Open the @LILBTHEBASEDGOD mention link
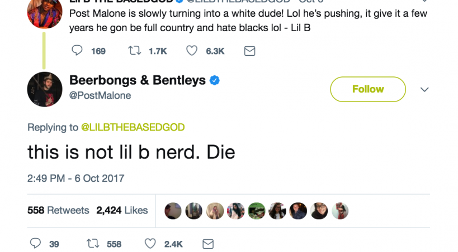 click(x=133, y=127)
